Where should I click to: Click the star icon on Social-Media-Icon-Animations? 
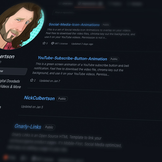(x=44, y=43)
